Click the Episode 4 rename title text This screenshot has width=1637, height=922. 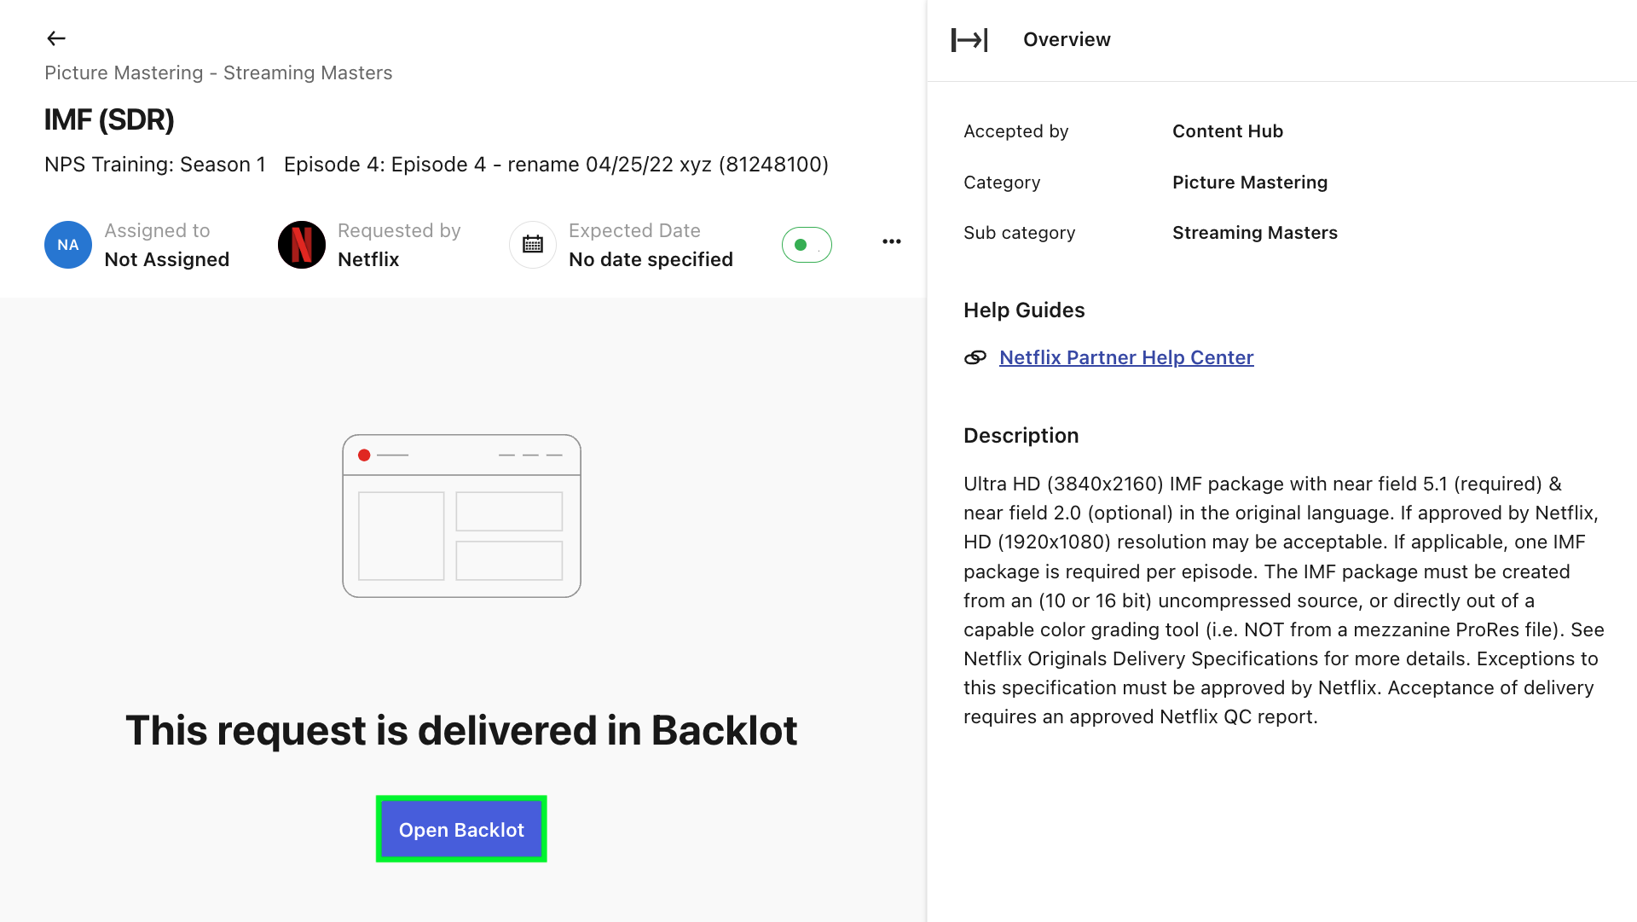(x=556, y=165)
